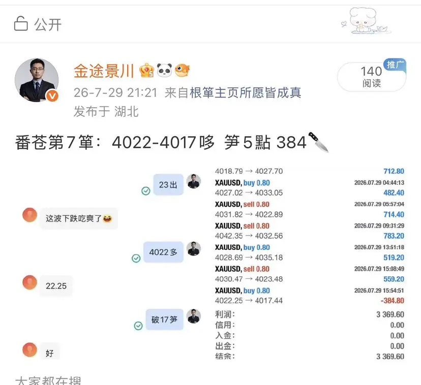The height and width of the screenshot is (385, 421).
Task: Tap the 利润 3 369.60 summary row
Action: 310,314
